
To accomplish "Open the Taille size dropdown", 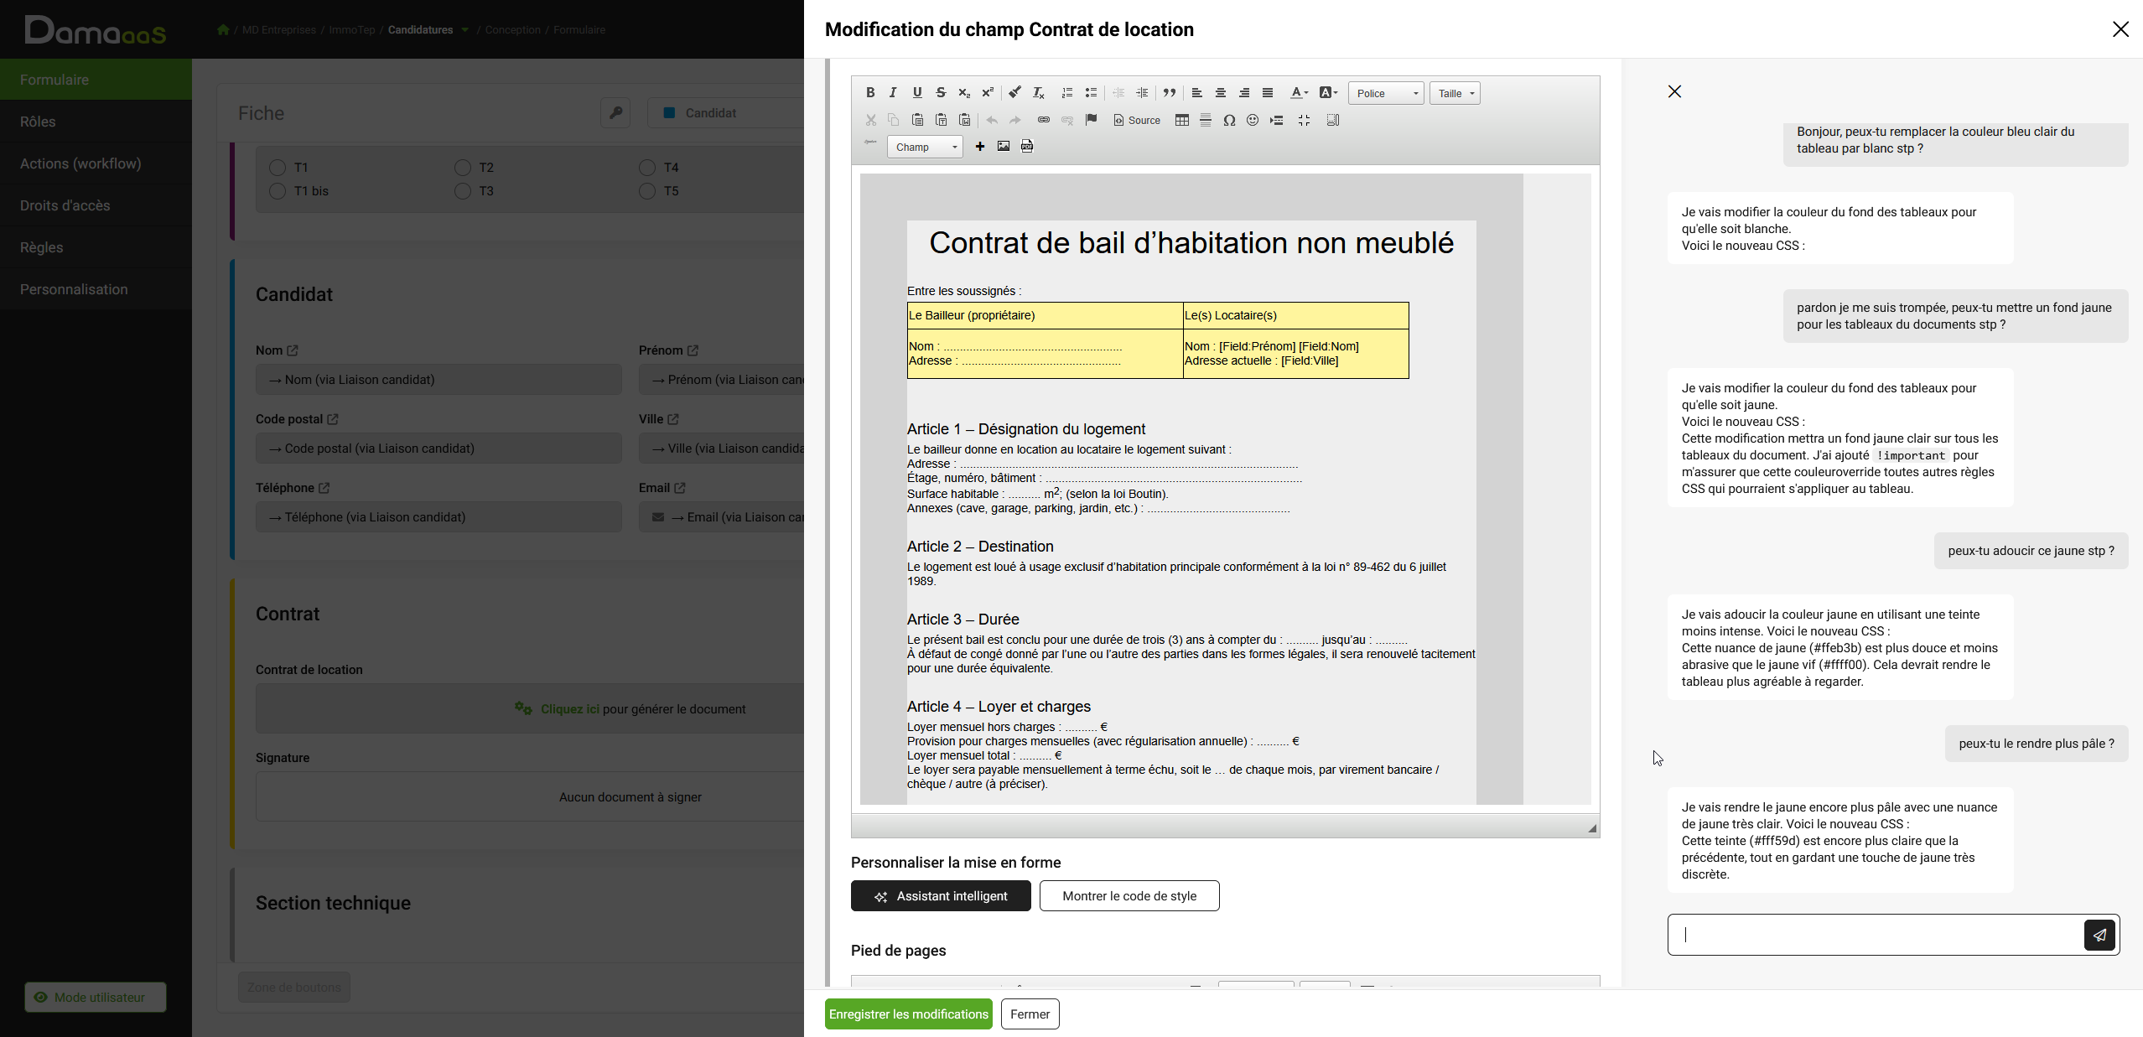I will [1455, 93].
